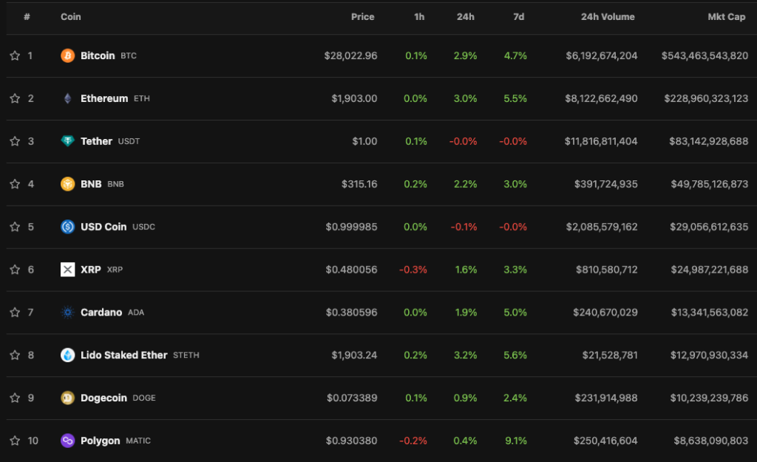Viewport: 757px width, 462px height.
Task: Toggle the star next to USD Coin
Action: (15, 227)
